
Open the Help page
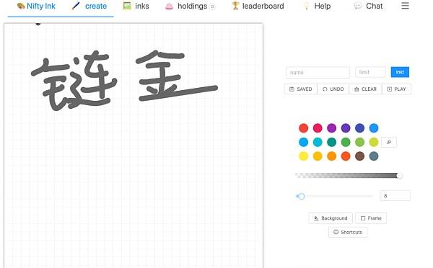tap(317, 6)
